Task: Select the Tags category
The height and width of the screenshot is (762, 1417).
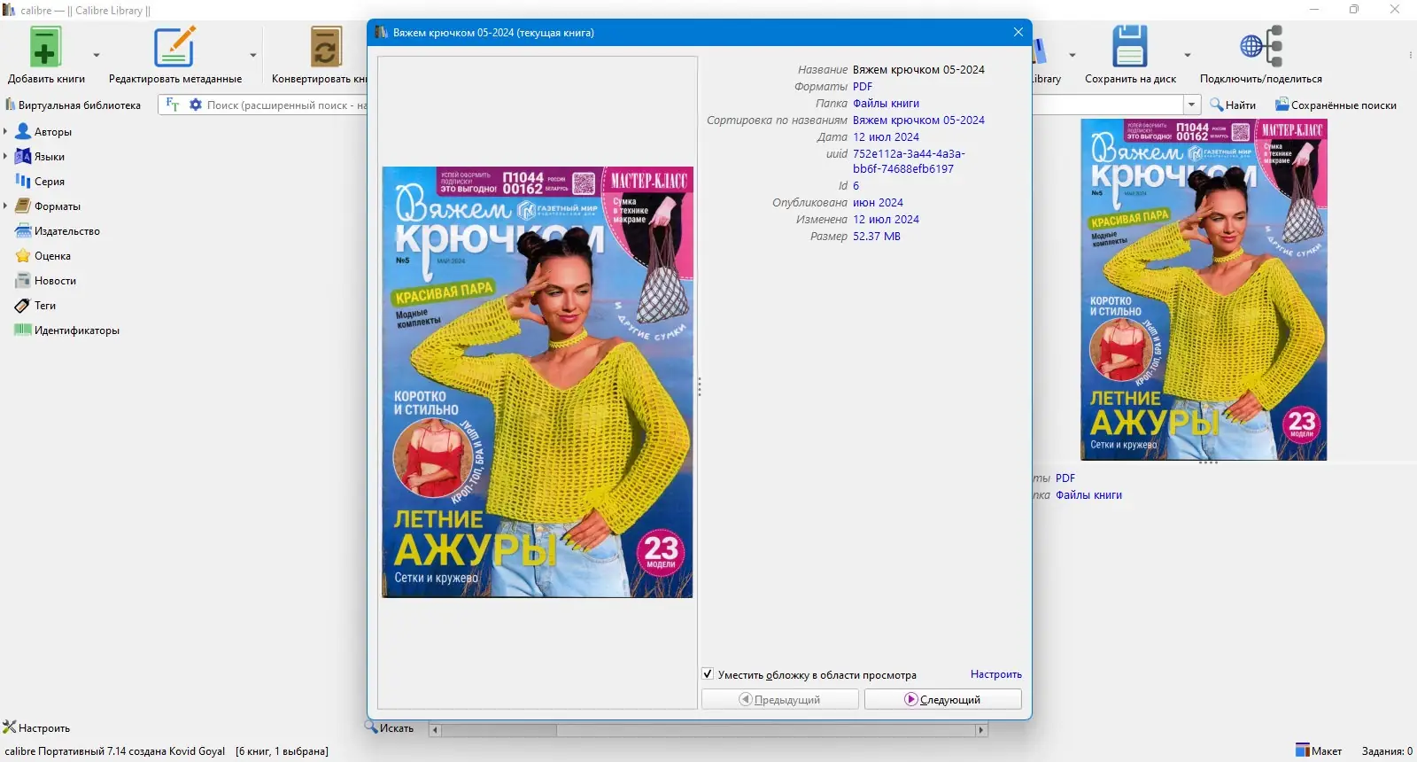Action: [45, 306]
